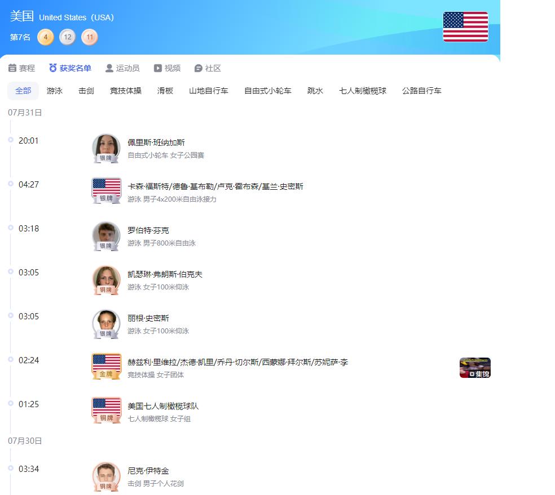This screenshot has height=495, width=555.
Task: Click the gold flag badge for 竞技体操 女子团体
Action: [106, 367]
